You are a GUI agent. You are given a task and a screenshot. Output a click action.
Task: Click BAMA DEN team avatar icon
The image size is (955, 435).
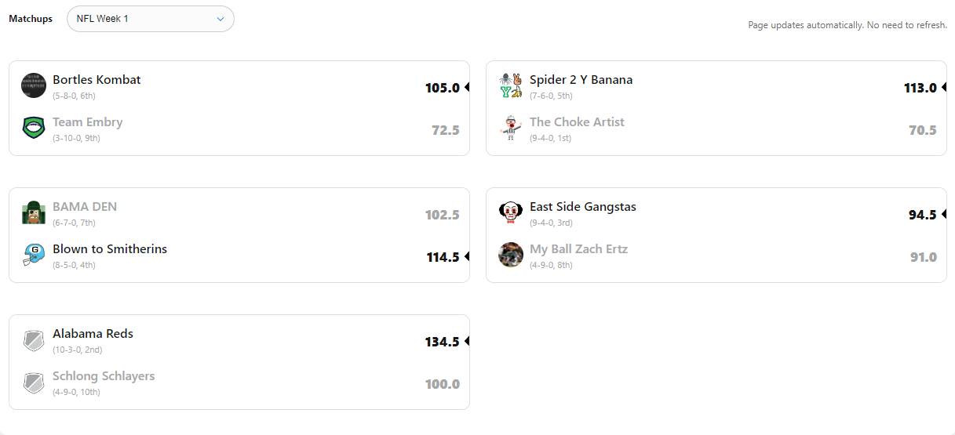coord(34,212)
